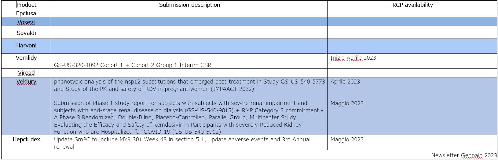Select the Inizio Aprile 2023 date
Image resolution: width=498 pixels, height=160 pixels.
(353, 58)
